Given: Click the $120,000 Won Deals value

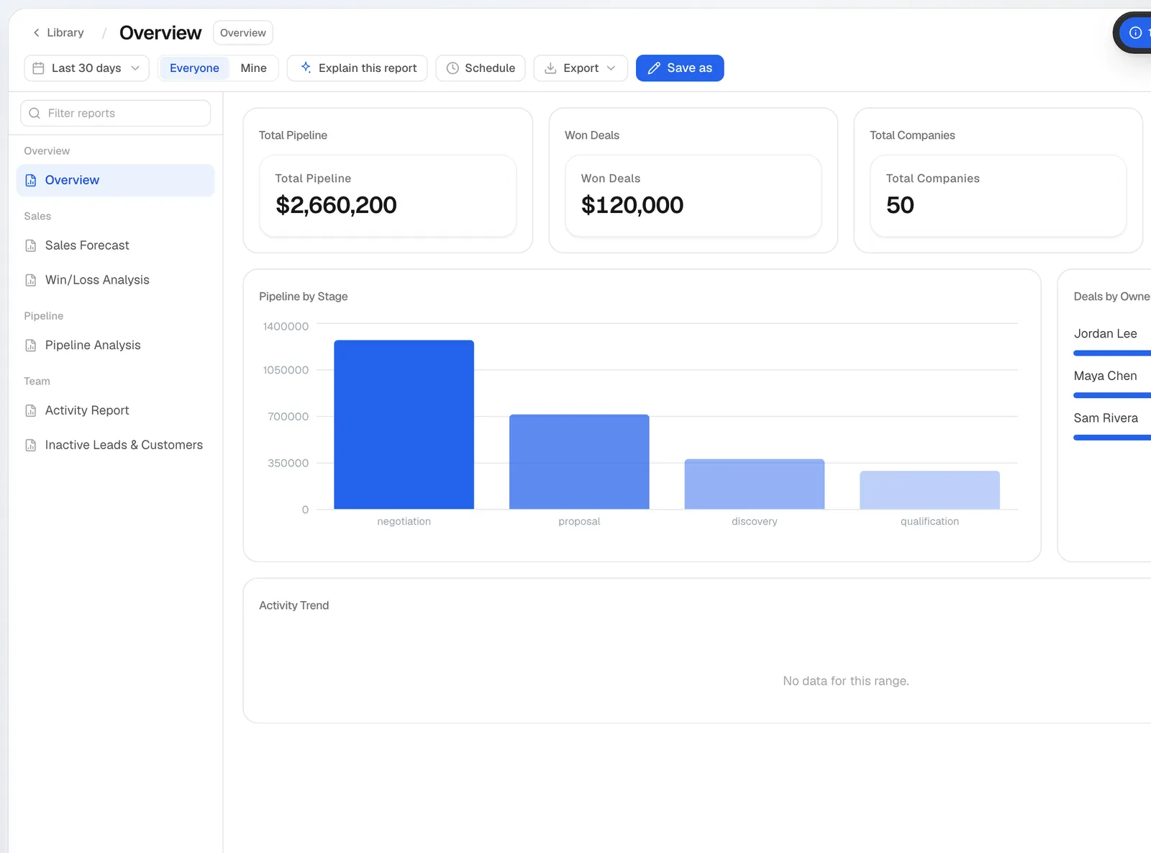Looking at the screenshot, I should click(x=632, y=205).
